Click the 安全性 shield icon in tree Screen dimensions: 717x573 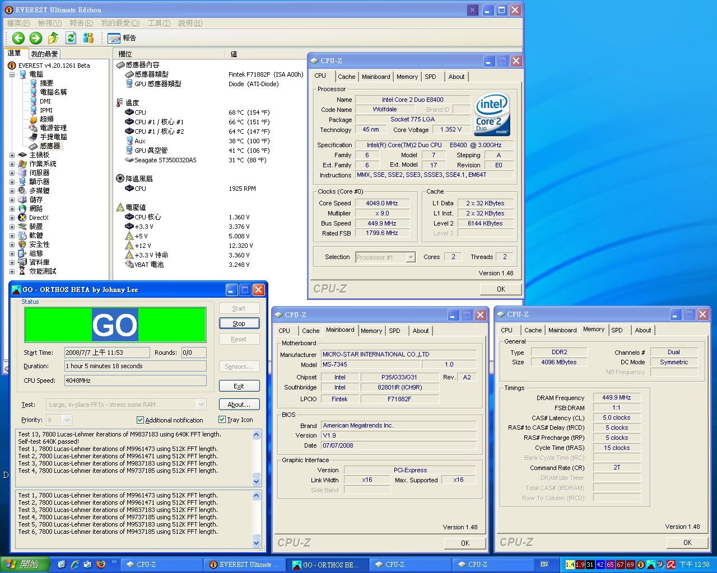[x=22, y=245]
